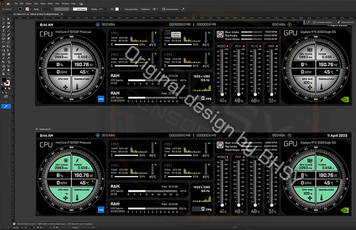
Task: Set paint mode to None
Action: [9, 88]
